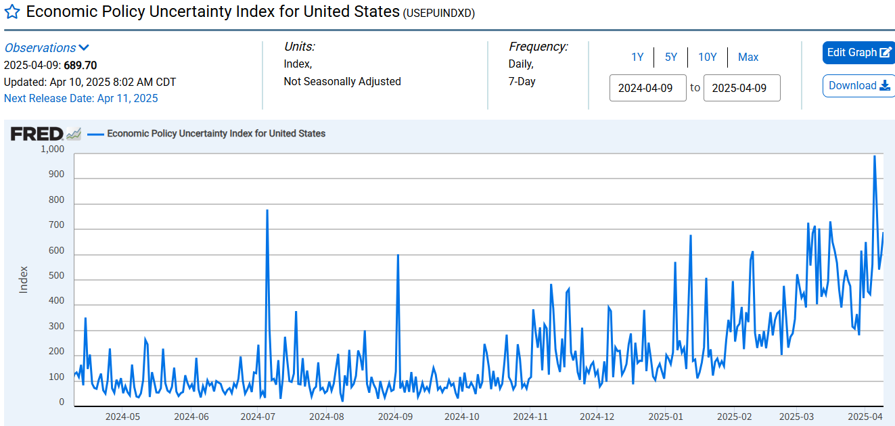The width and height of the screenshot is (895, 426).
Task: Click the end date field 2025-04-09
Action: 742,88
